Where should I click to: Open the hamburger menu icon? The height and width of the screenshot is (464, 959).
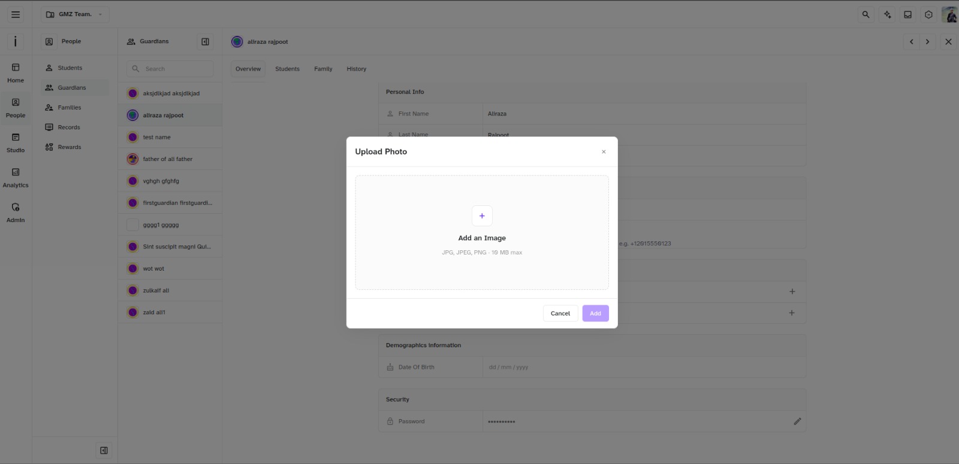point(16,14)
